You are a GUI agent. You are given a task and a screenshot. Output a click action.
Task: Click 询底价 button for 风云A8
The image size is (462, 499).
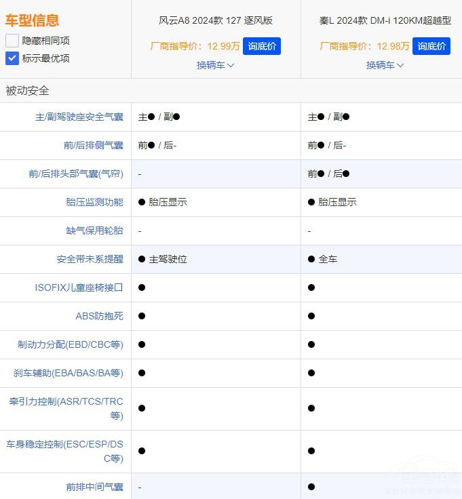(261, 46)
